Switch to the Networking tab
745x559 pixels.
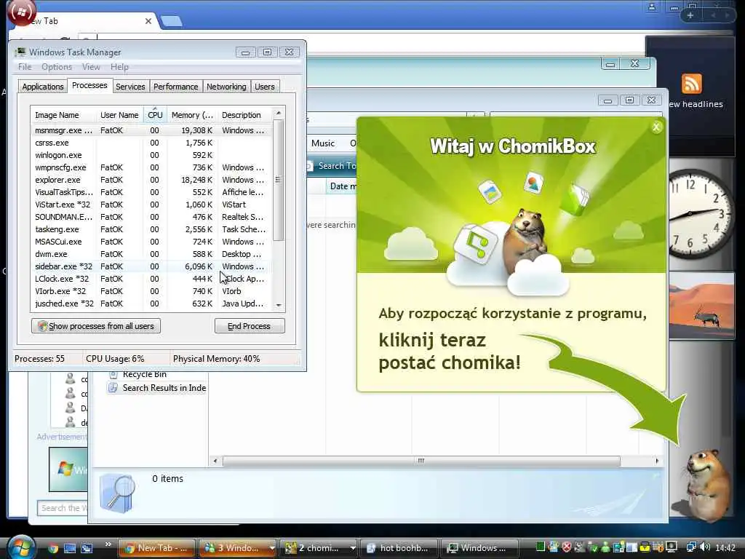226,87
